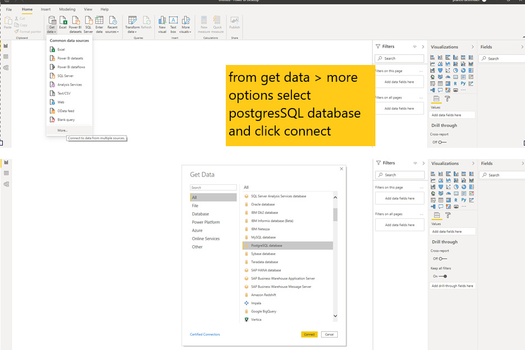This screenshot has width=525, height=350.
Task: Click scrollbar thumb in Get Data connector list
Action: pos(335,215)
